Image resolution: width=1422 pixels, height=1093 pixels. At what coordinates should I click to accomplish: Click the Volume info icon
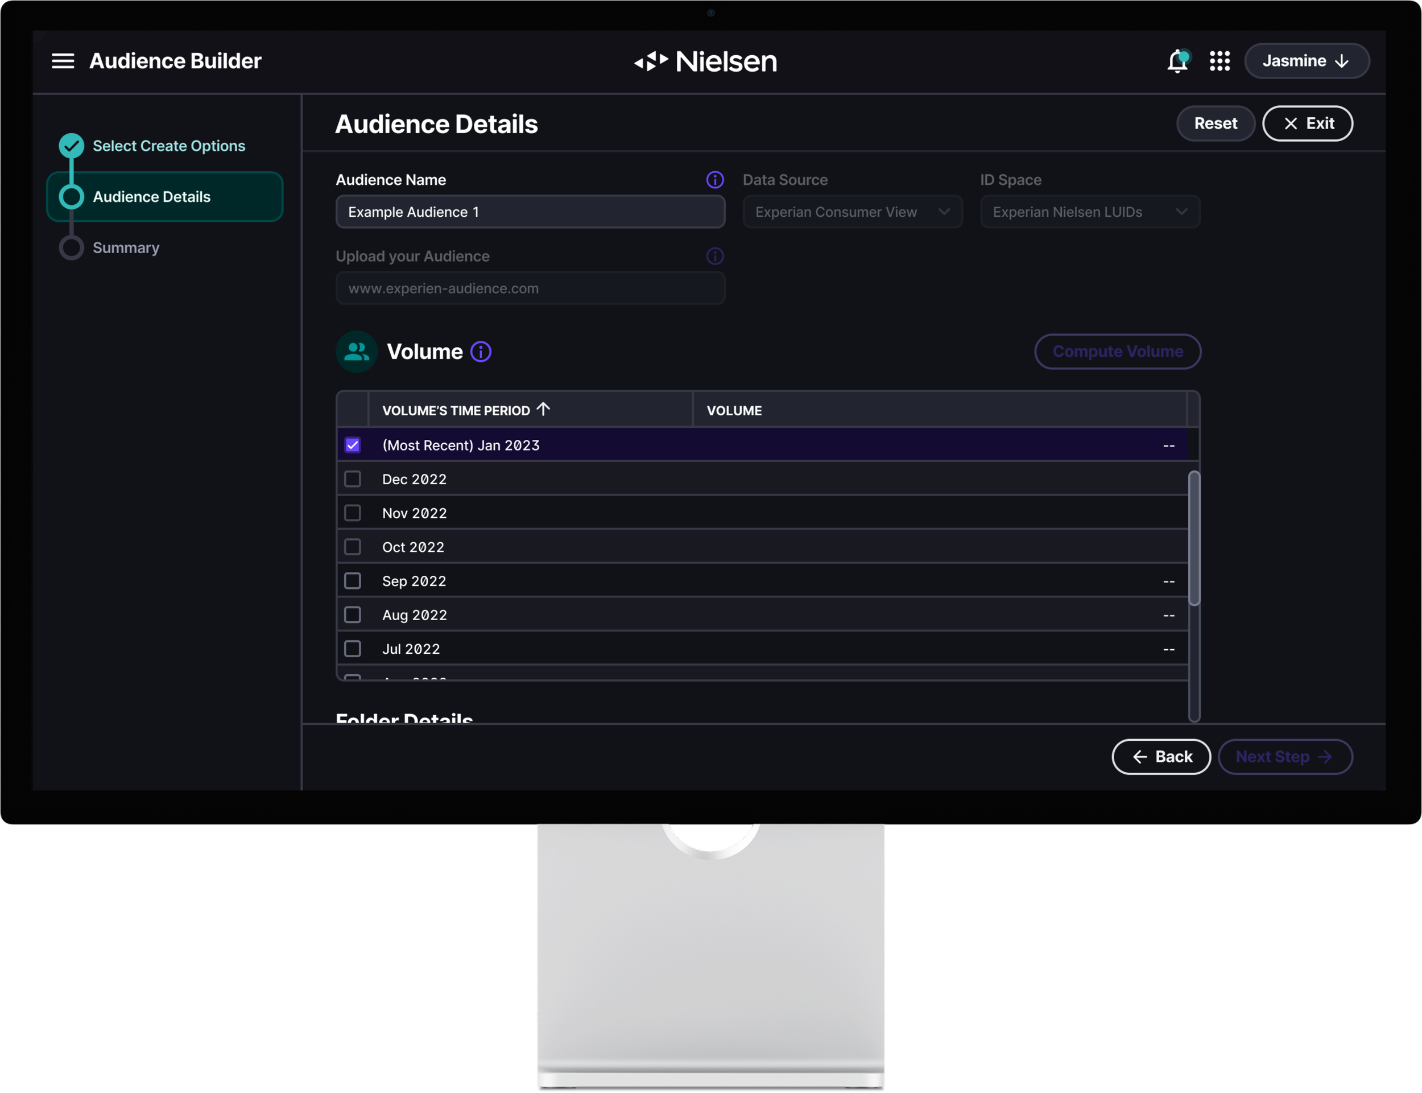(481, 352)
